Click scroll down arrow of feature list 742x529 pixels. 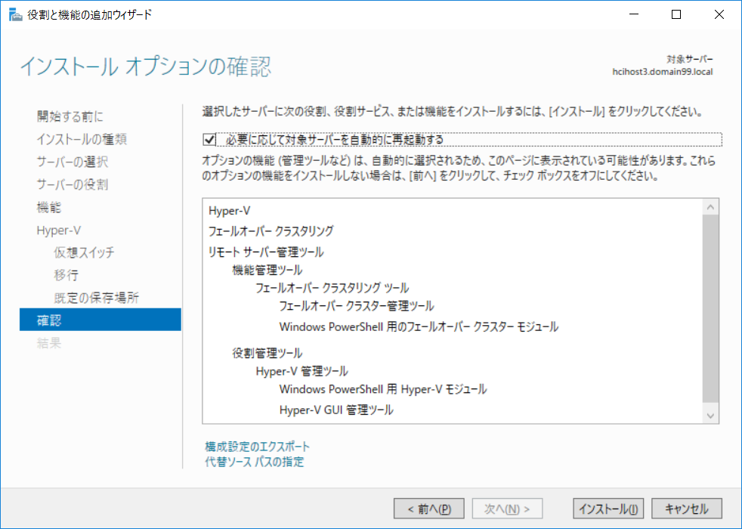pyautogui.click(x=710, y=416)
